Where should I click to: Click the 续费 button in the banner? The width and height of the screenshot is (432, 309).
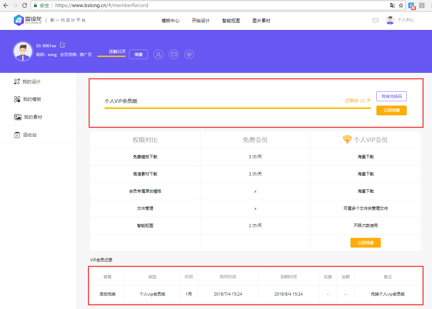(x=138, y=54)
